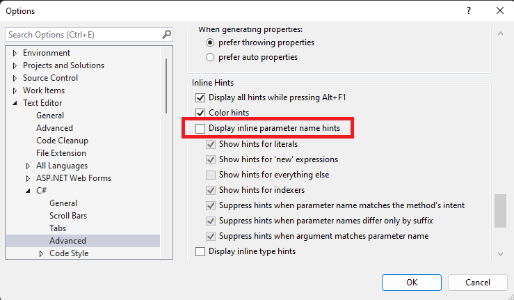Focus the Search Options input field

point(85,35)
